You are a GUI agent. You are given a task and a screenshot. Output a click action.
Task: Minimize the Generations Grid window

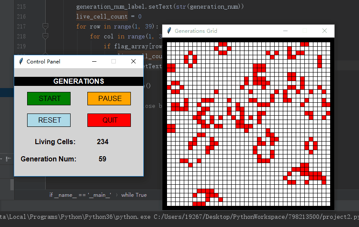click(x=285, y=31)
